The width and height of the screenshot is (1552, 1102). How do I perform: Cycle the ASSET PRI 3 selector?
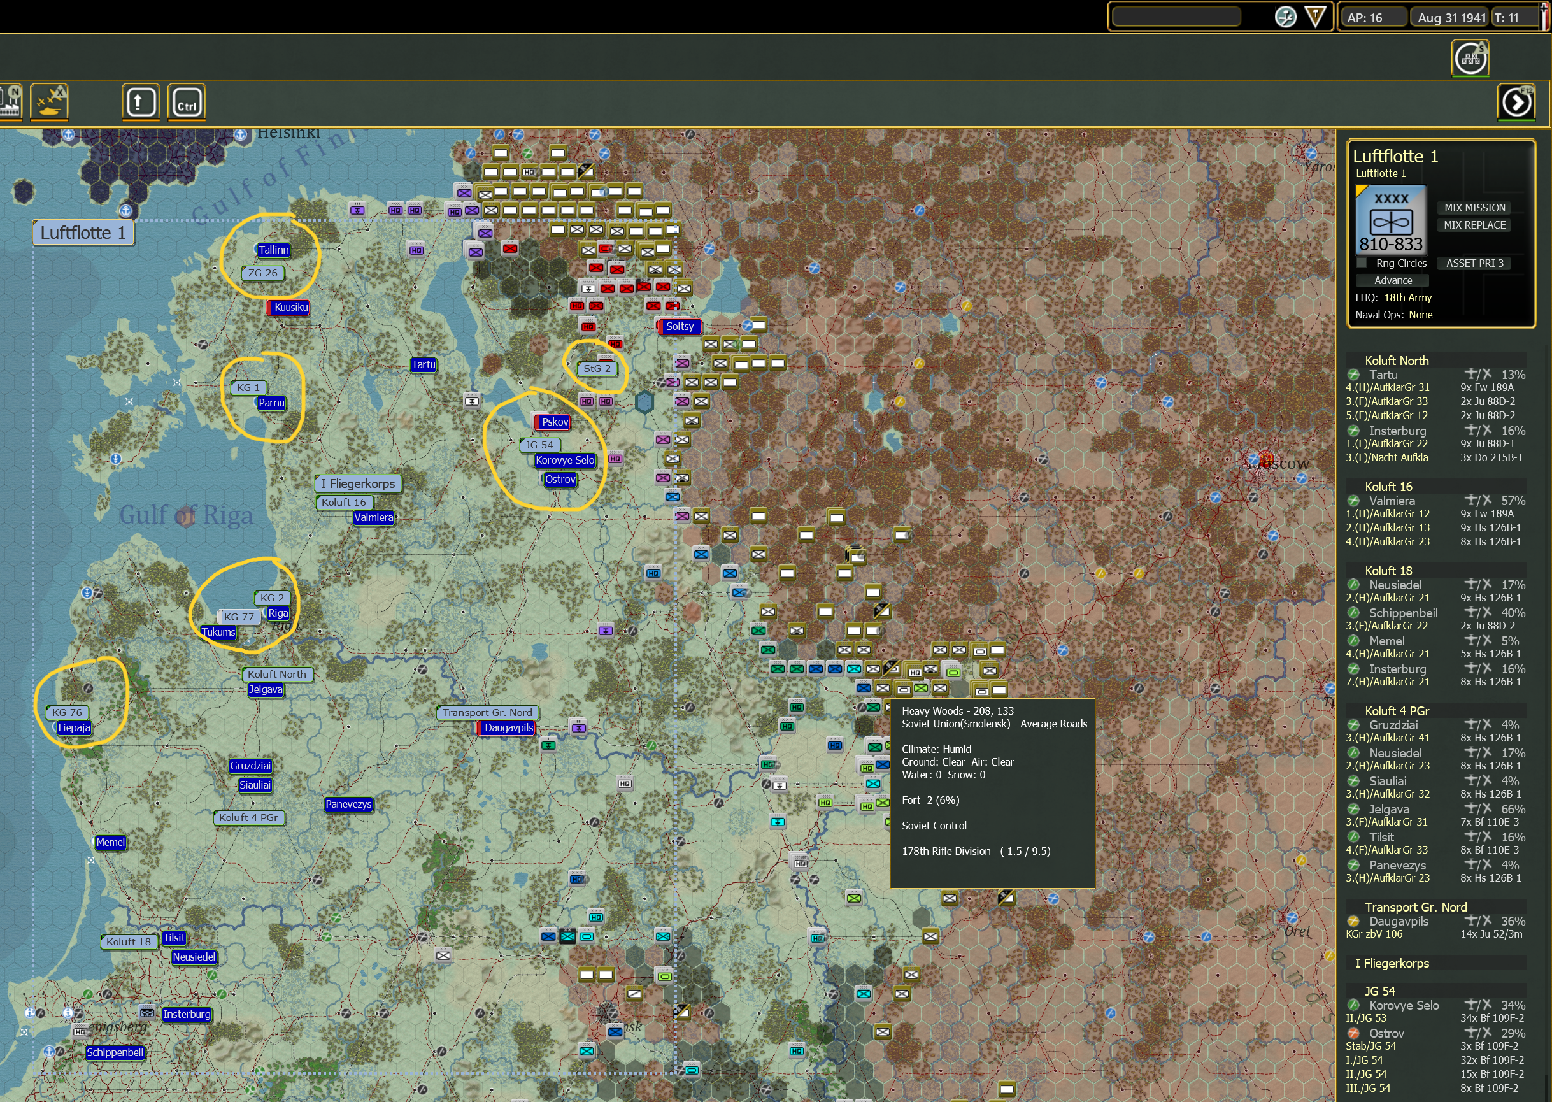1474,263
